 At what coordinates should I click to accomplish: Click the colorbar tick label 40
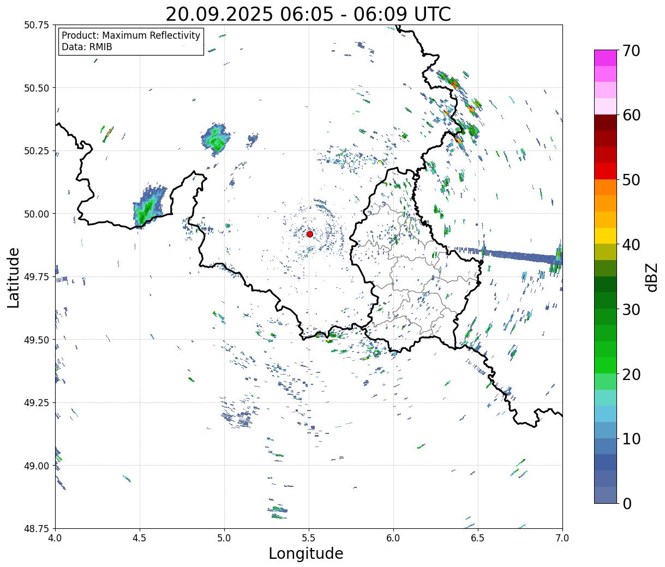[631, 244]
